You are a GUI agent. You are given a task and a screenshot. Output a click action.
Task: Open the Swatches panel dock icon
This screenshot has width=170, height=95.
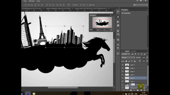tap(118, 26)
